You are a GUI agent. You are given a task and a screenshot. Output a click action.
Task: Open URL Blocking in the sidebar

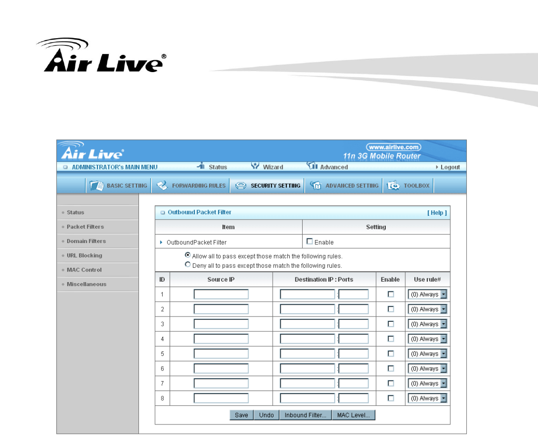84,255
